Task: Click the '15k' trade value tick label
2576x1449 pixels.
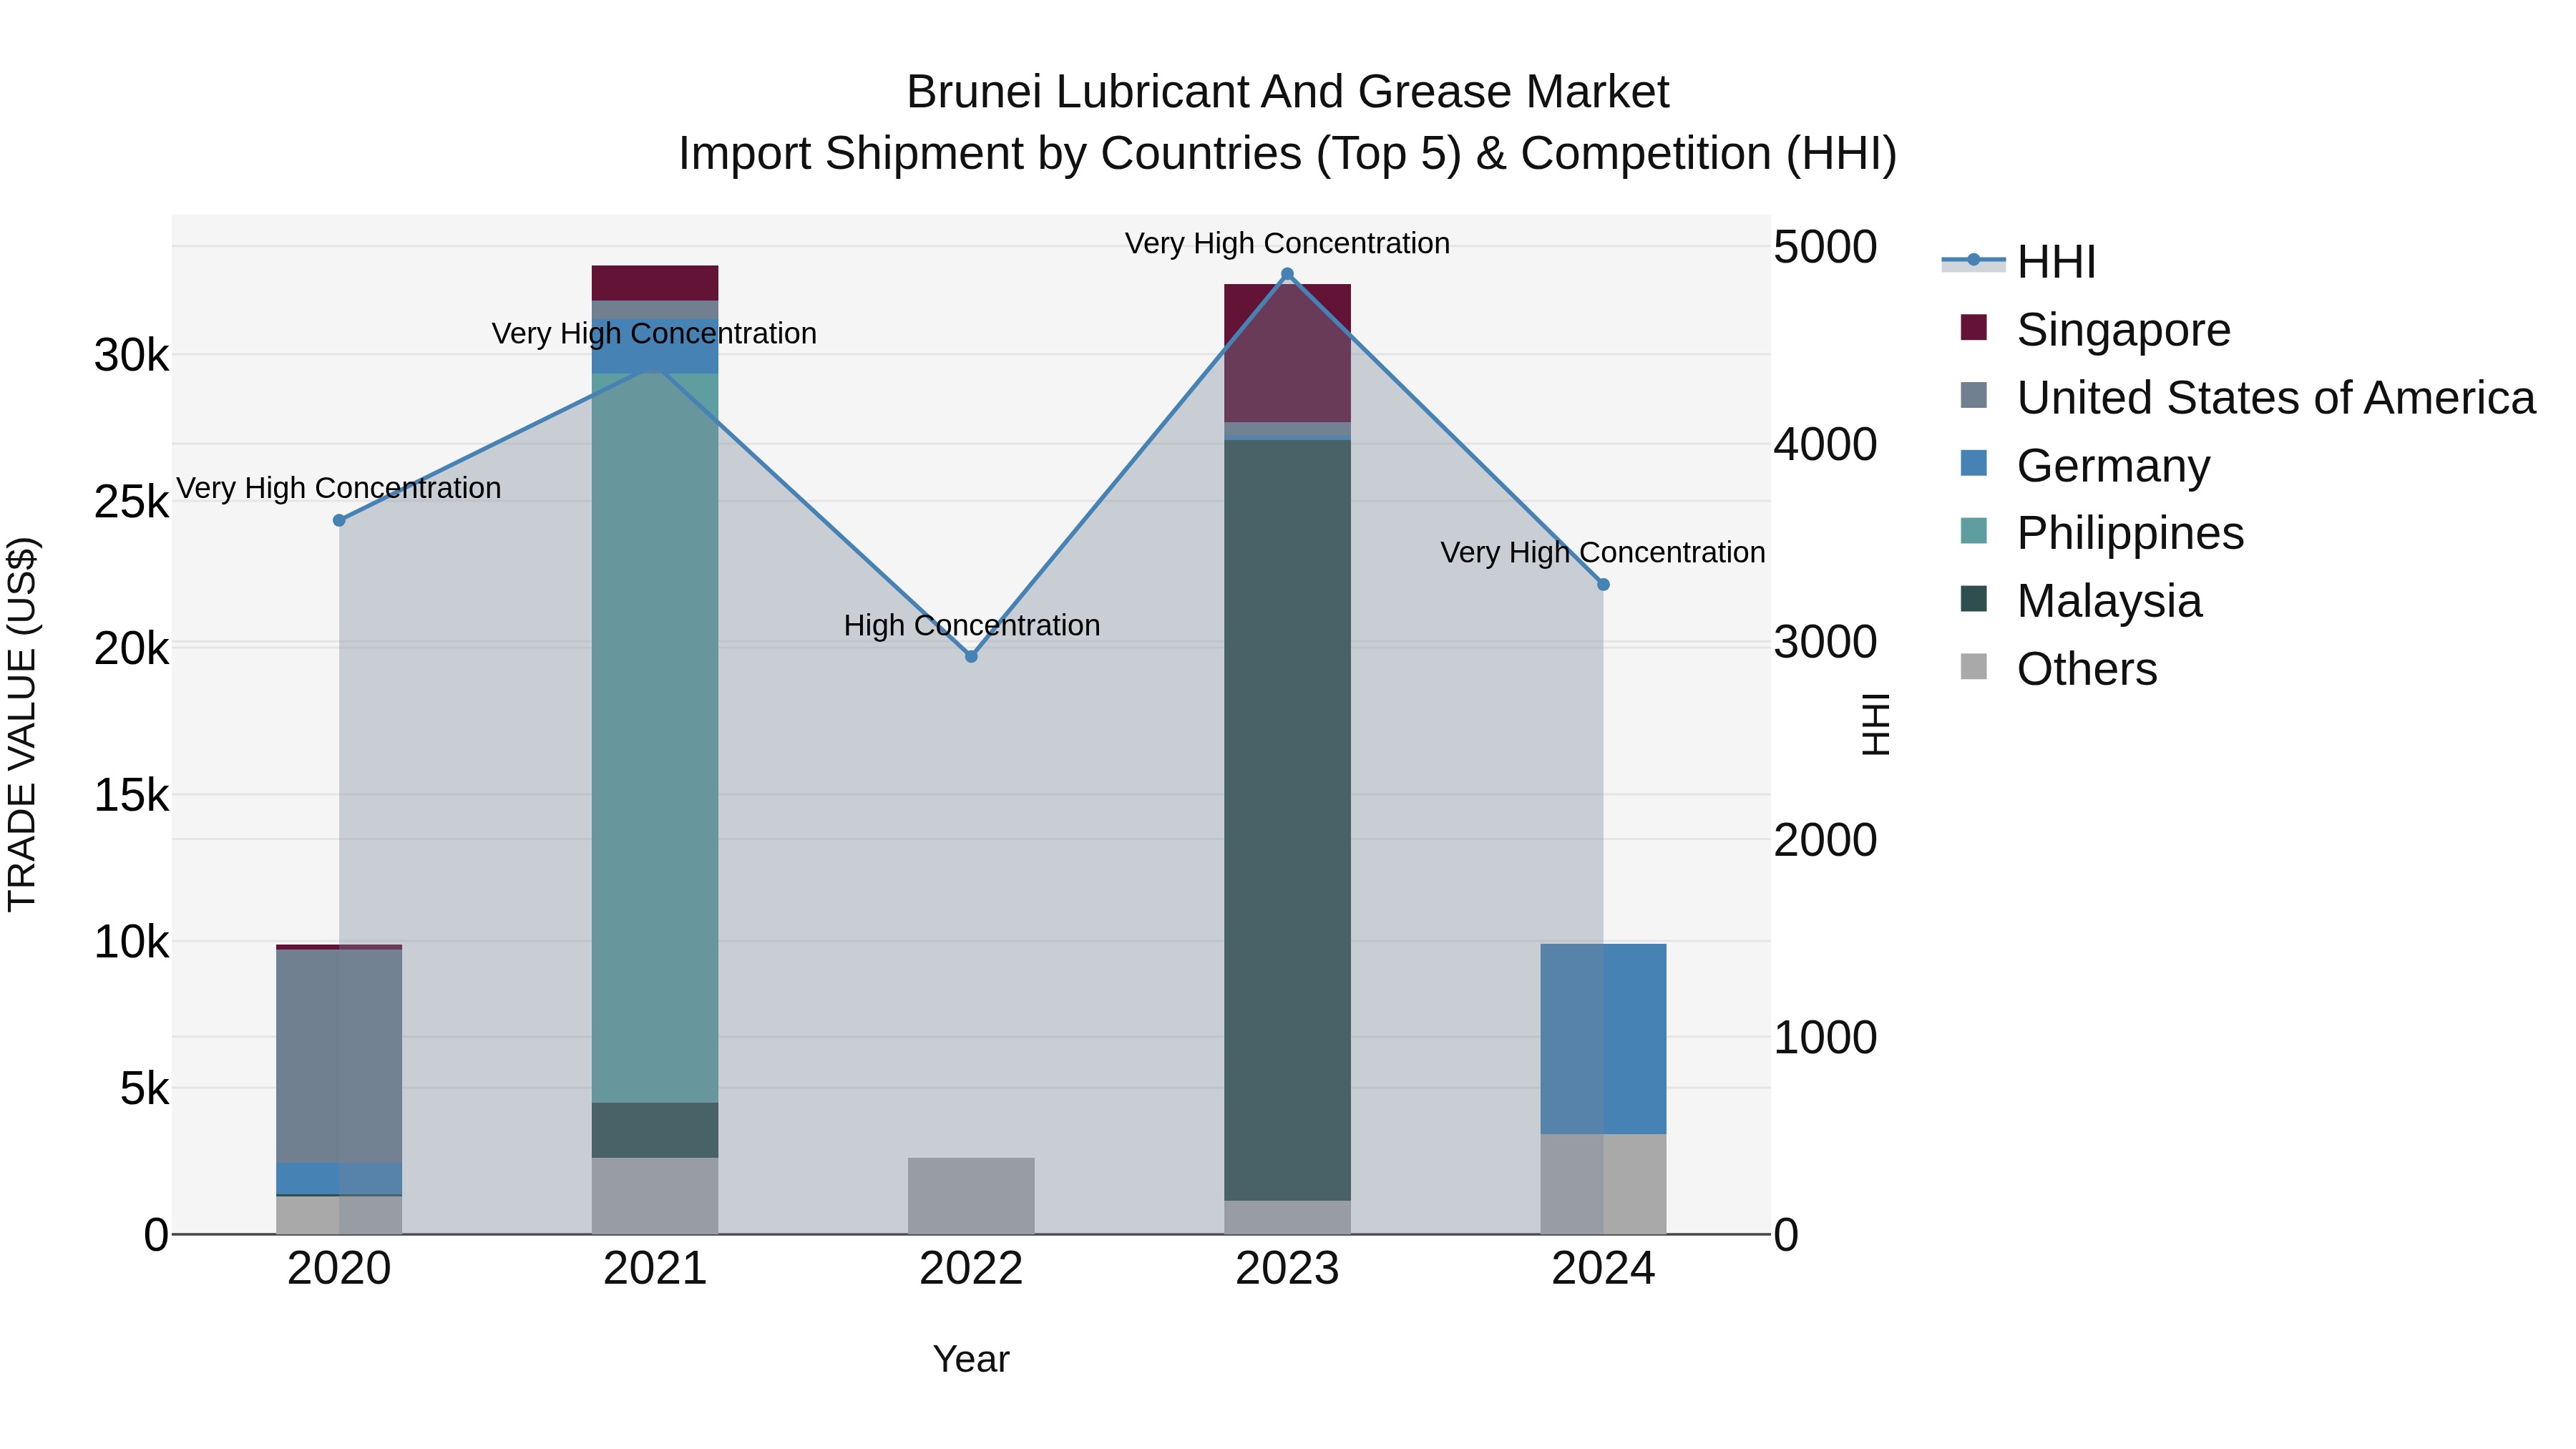Action: [132, 795]
